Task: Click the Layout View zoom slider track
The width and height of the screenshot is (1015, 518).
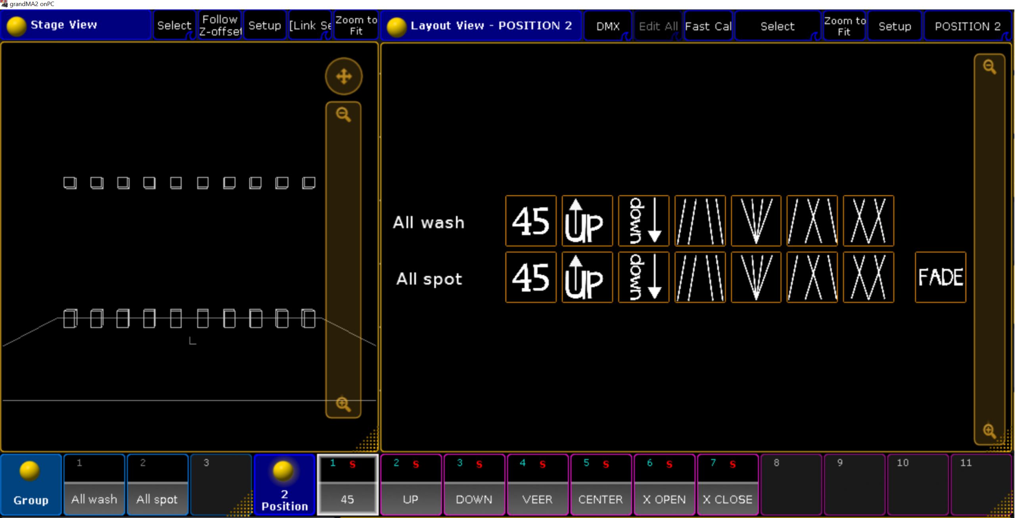Action: pyautogui.click(x=990, y=248)
